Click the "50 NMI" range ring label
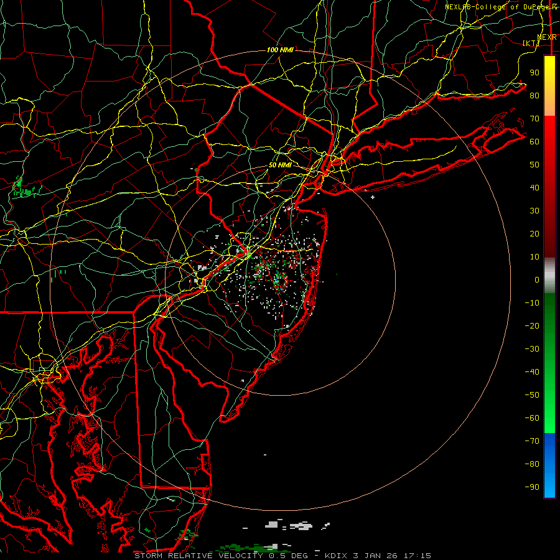Screen dimensions: 560x560 tap(279, 165)
